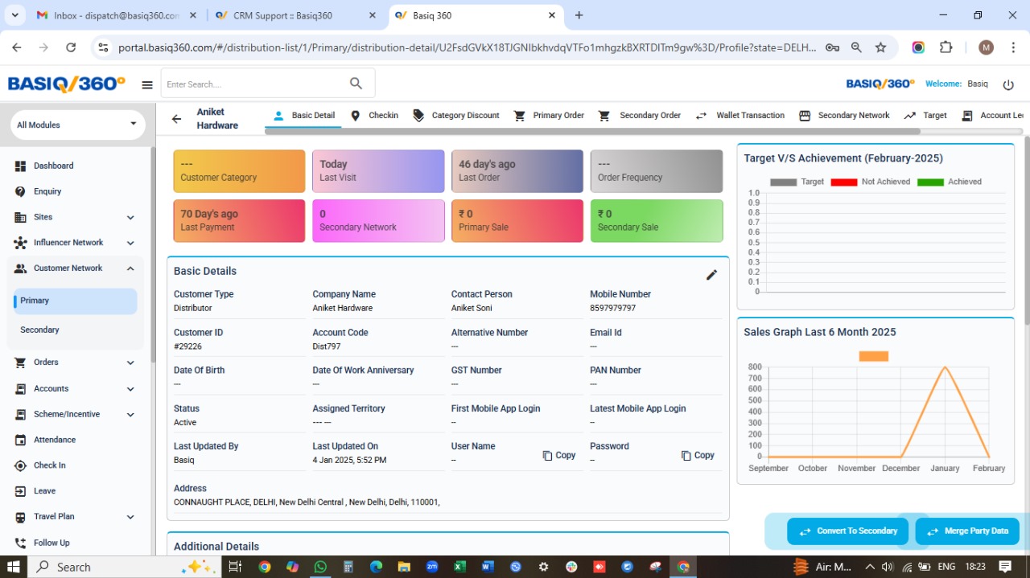This screenshot has width=1030, height=578.
Task: Click the logout power icon
Action: point(1008,84)
